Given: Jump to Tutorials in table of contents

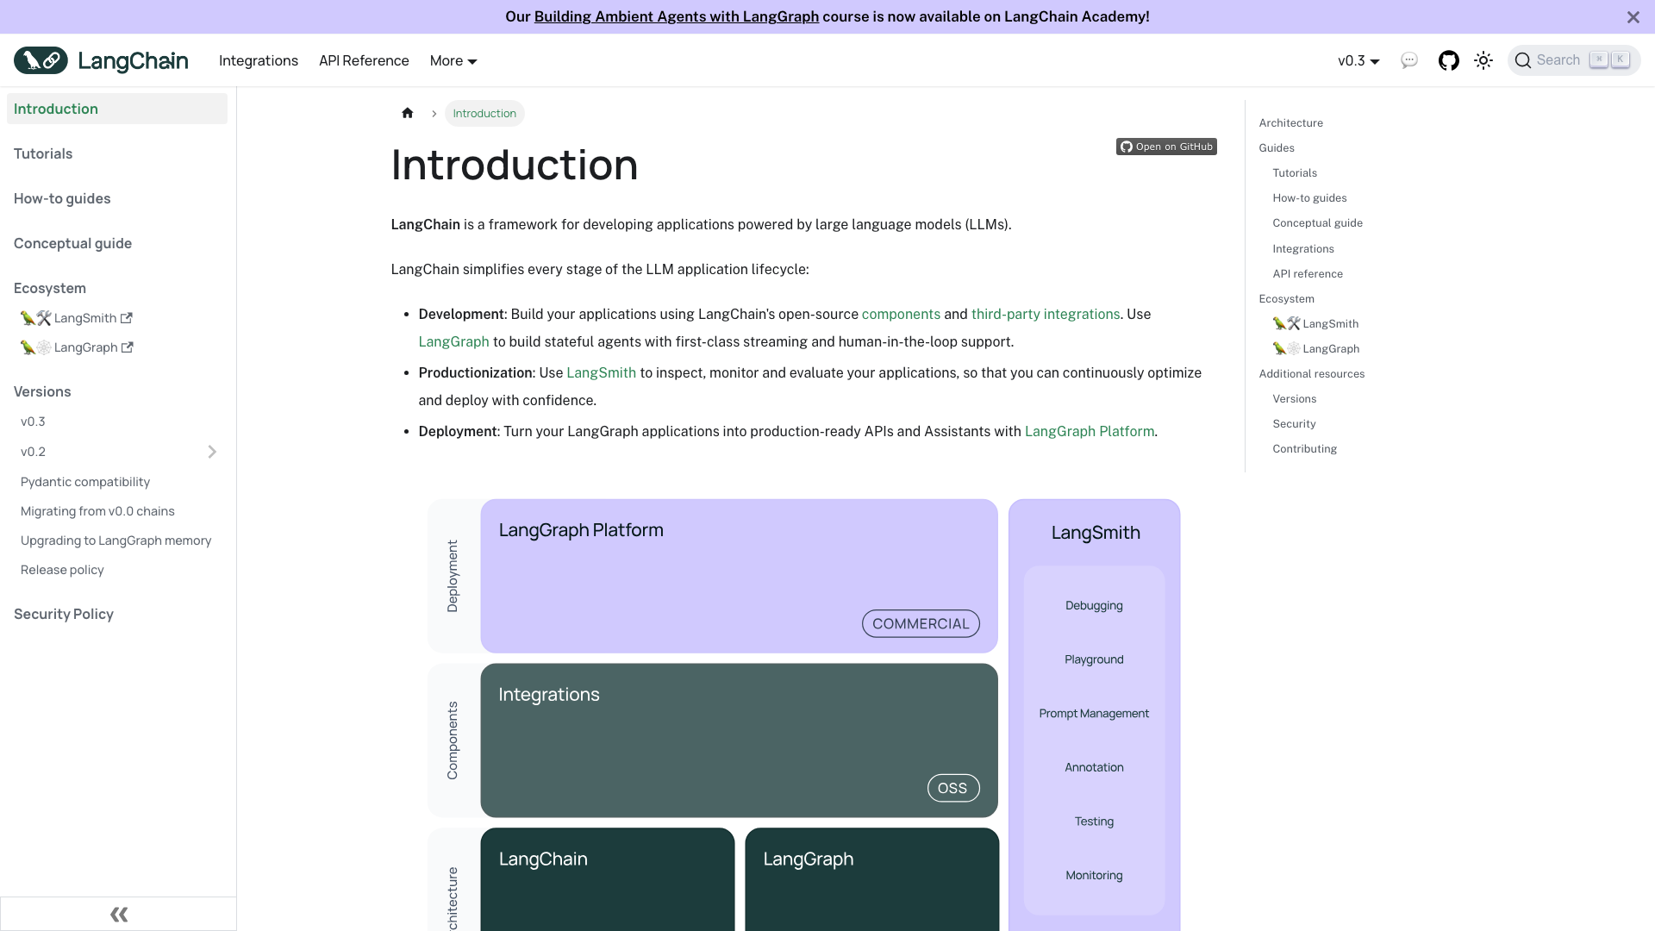Looking at the screenshot, I should tap(1295, 172).
